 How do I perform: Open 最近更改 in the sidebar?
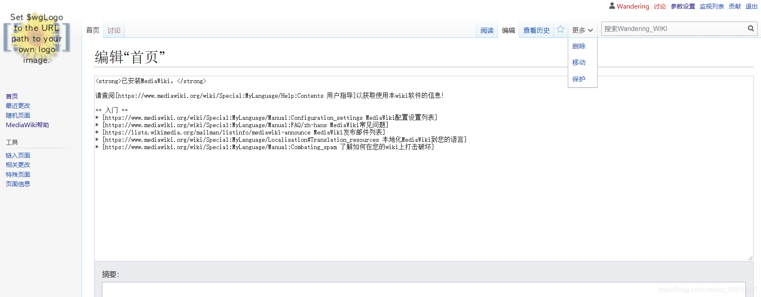(x=18, y=106)
